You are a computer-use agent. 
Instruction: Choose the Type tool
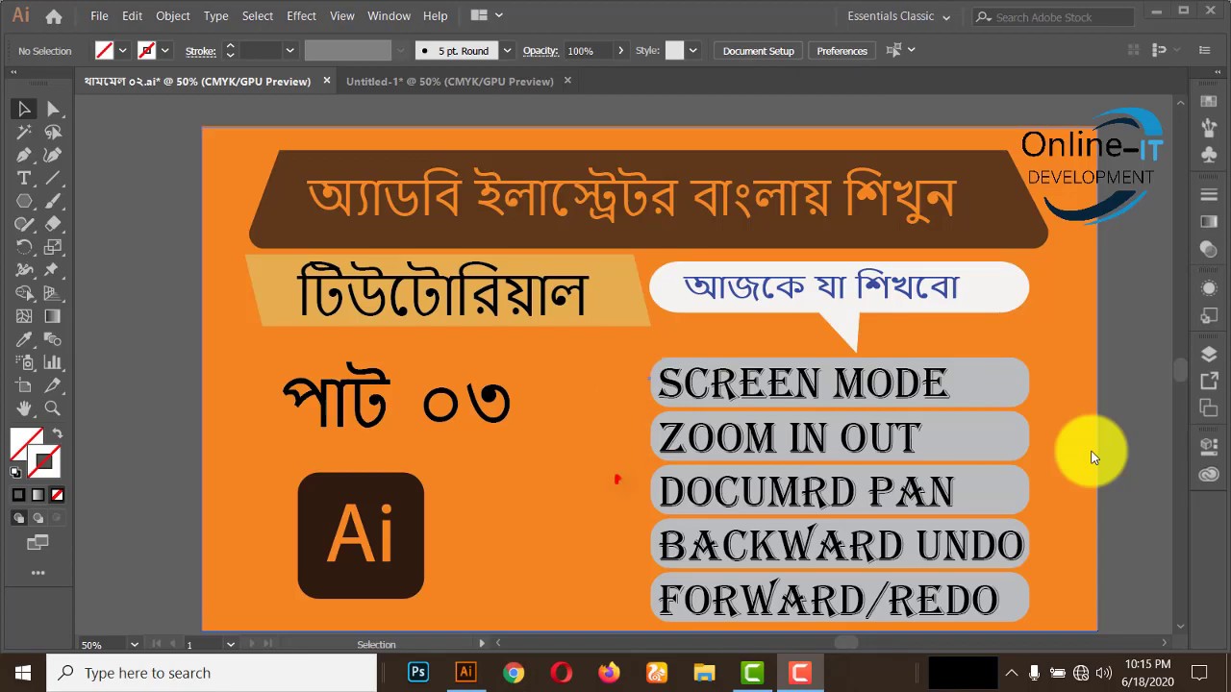[x=24, y=178]
